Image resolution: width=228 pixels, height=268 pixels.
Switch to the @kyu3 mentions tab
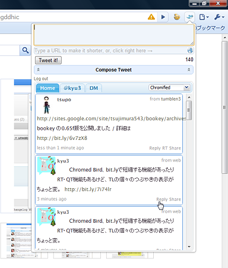coord(72,88)
